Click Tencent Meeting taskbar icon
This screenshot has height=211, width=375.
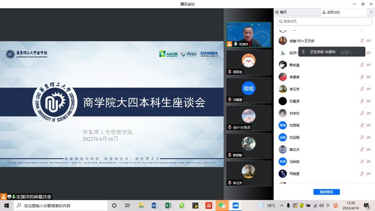tap(236, 206)
